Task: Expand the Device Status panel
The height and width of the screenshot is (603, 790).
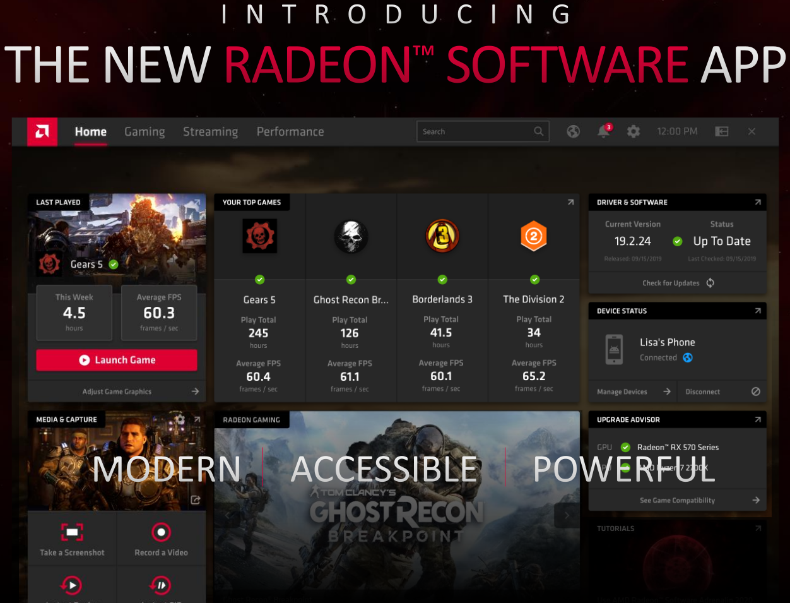Action: pos(758,311)
